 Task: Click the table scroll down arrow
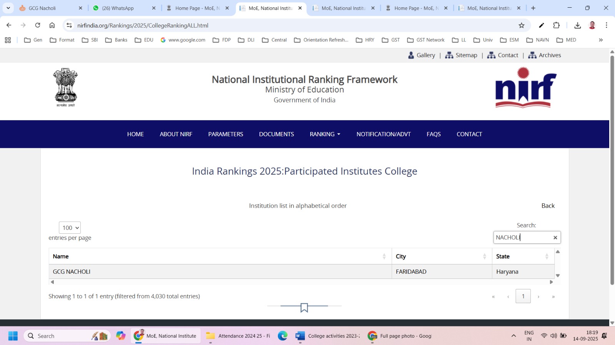point(558,276)
